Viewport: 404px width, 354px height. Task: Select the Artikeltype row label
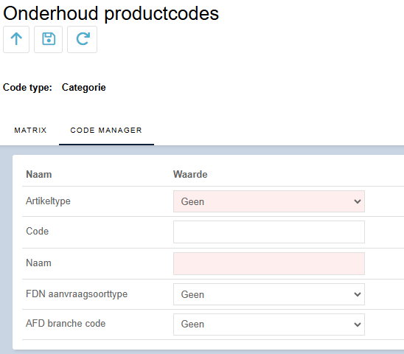pyautogui.click(x=48, y=201)
